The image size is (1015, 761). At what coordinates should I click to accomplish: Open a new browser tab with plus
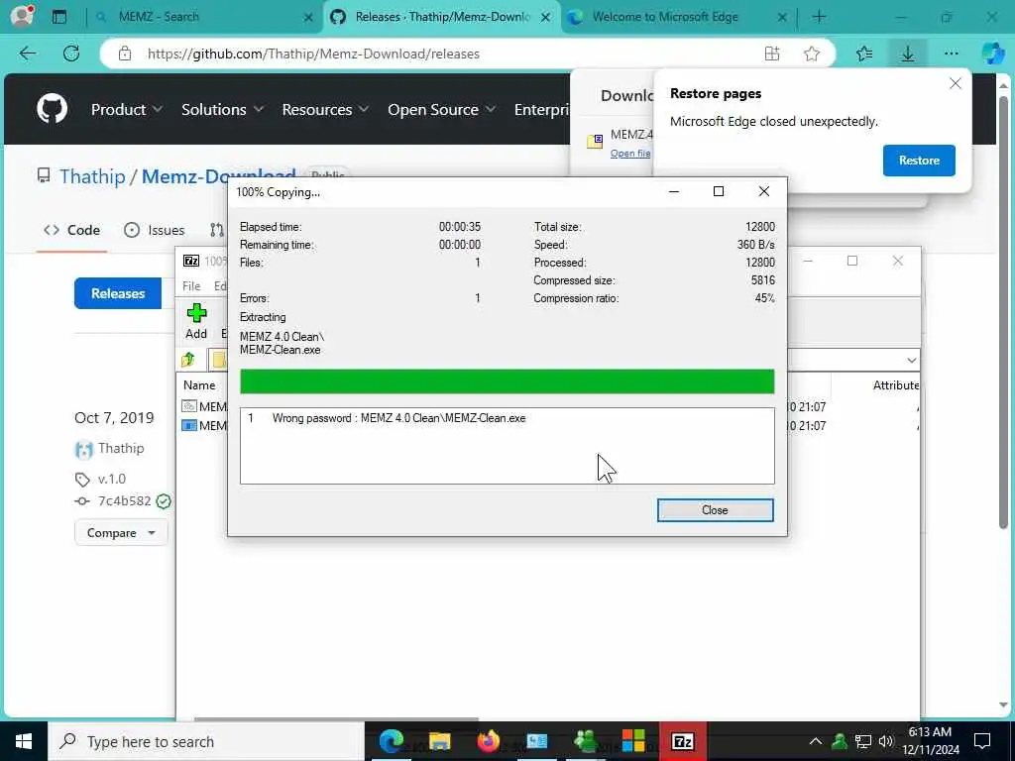819,17
